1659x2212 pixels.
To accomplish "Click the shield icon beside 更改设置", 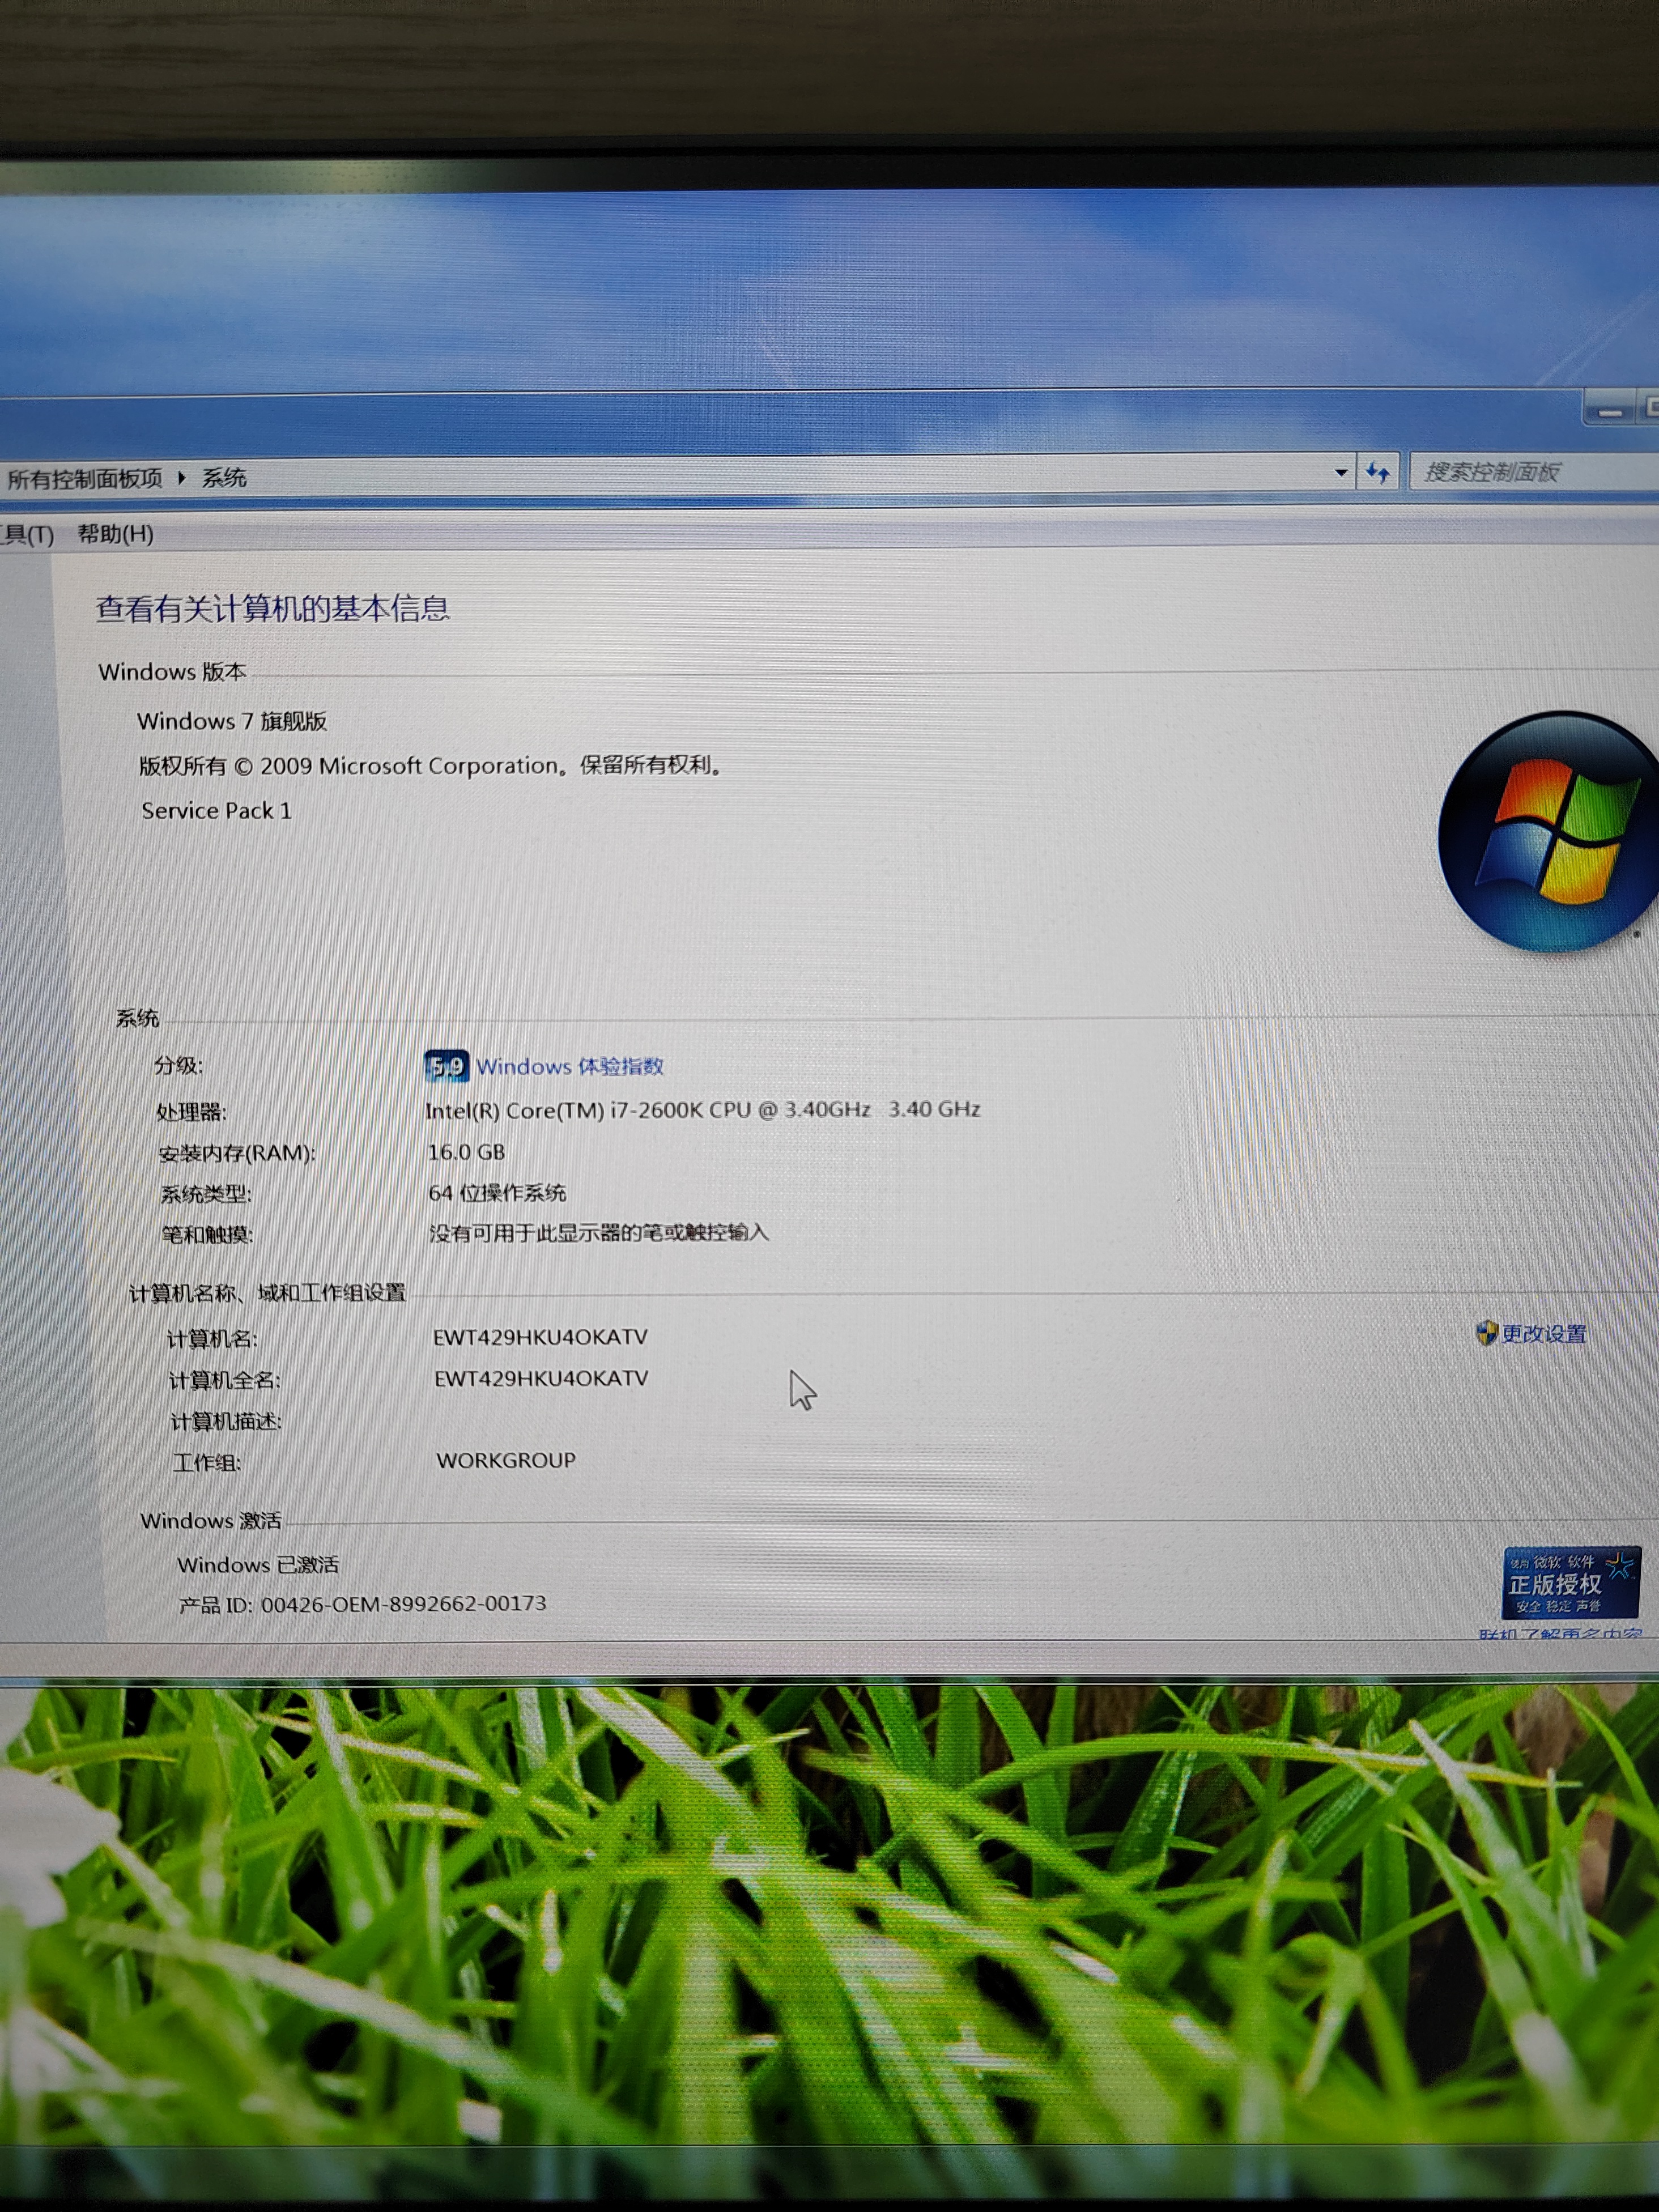I will (1486, 1333).
